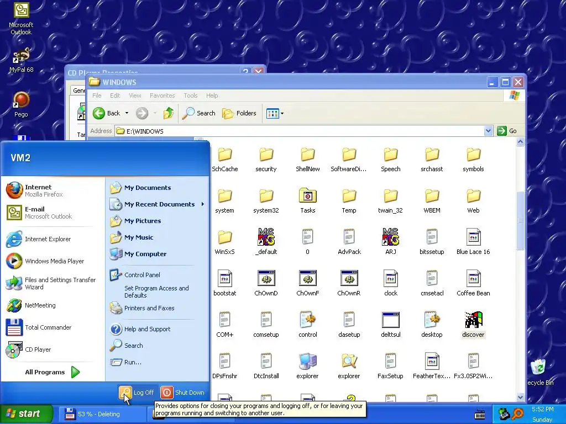This screenshot has width=566, height=424.
Task: Click the Search toolbar button
Action: [x=199, y=113]
